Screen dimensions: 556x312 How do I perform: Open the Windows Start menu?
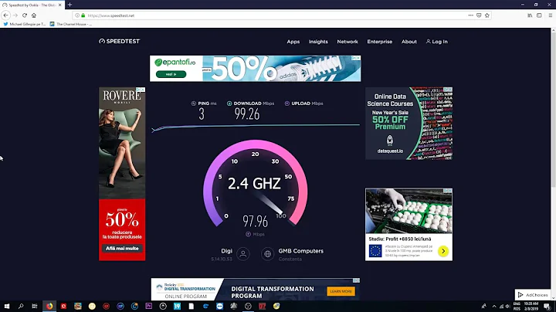6,306
